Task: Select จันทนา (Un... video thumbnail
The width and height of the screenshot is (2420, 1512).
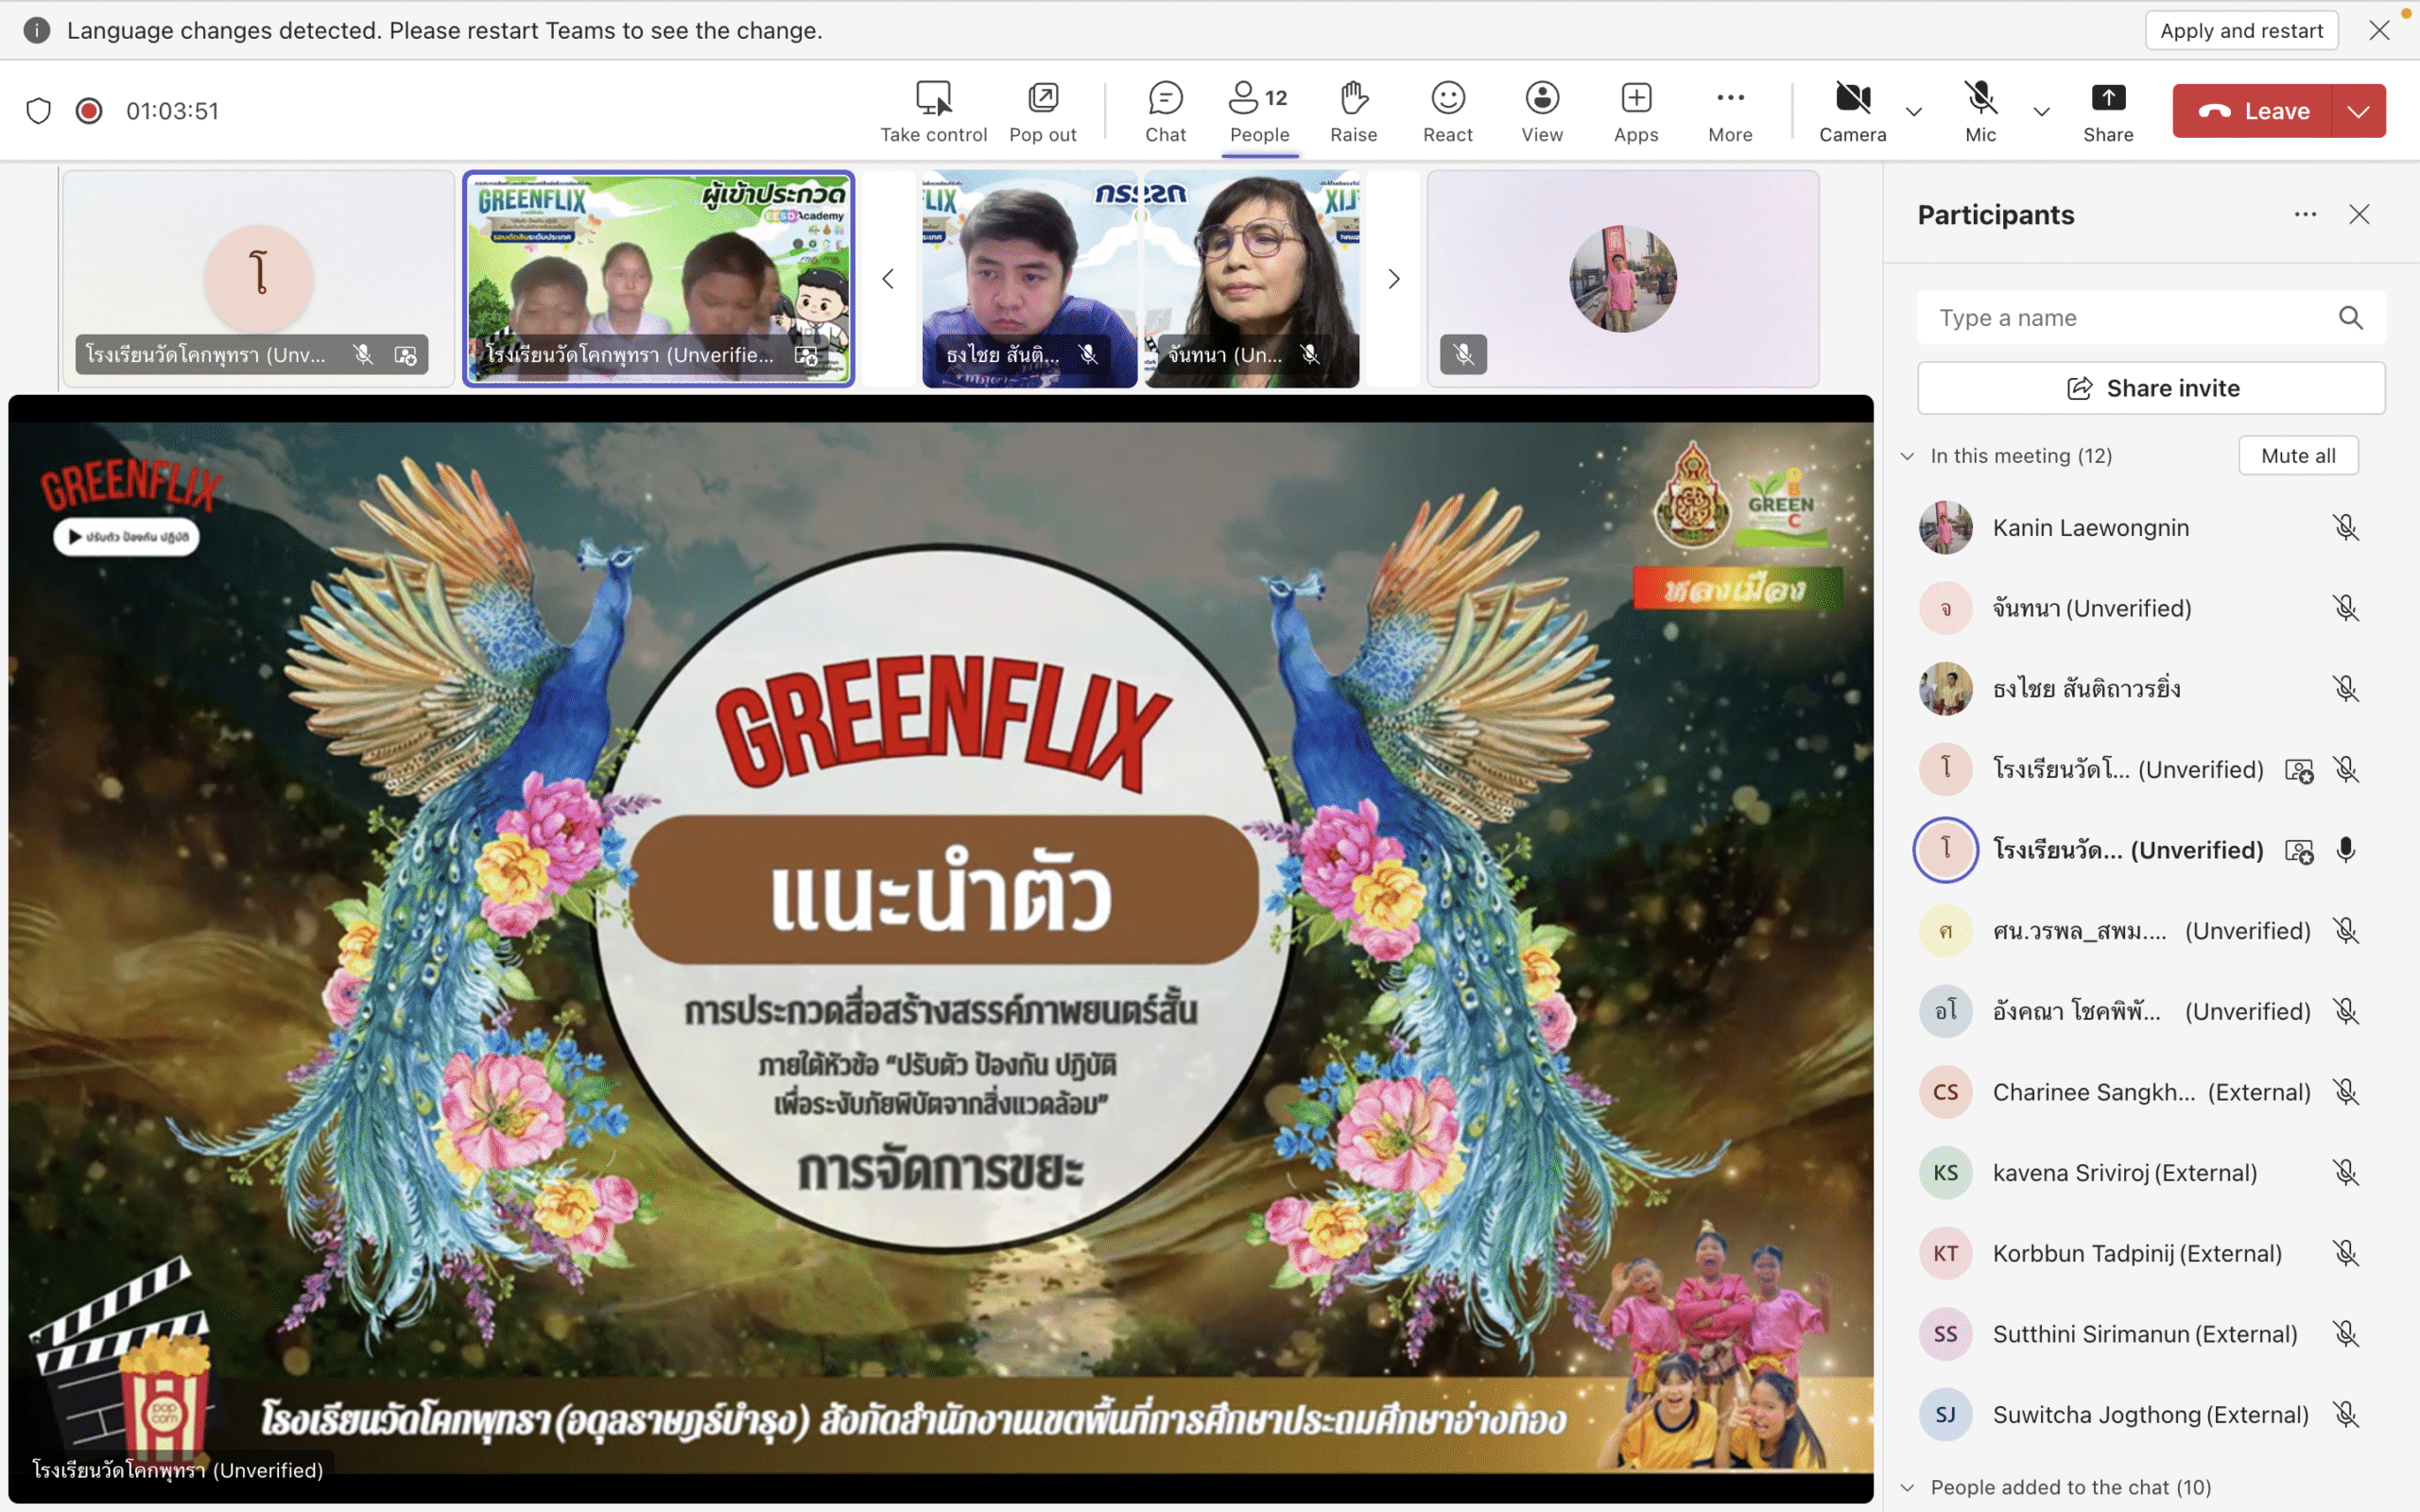Action: pos(1251,279)
